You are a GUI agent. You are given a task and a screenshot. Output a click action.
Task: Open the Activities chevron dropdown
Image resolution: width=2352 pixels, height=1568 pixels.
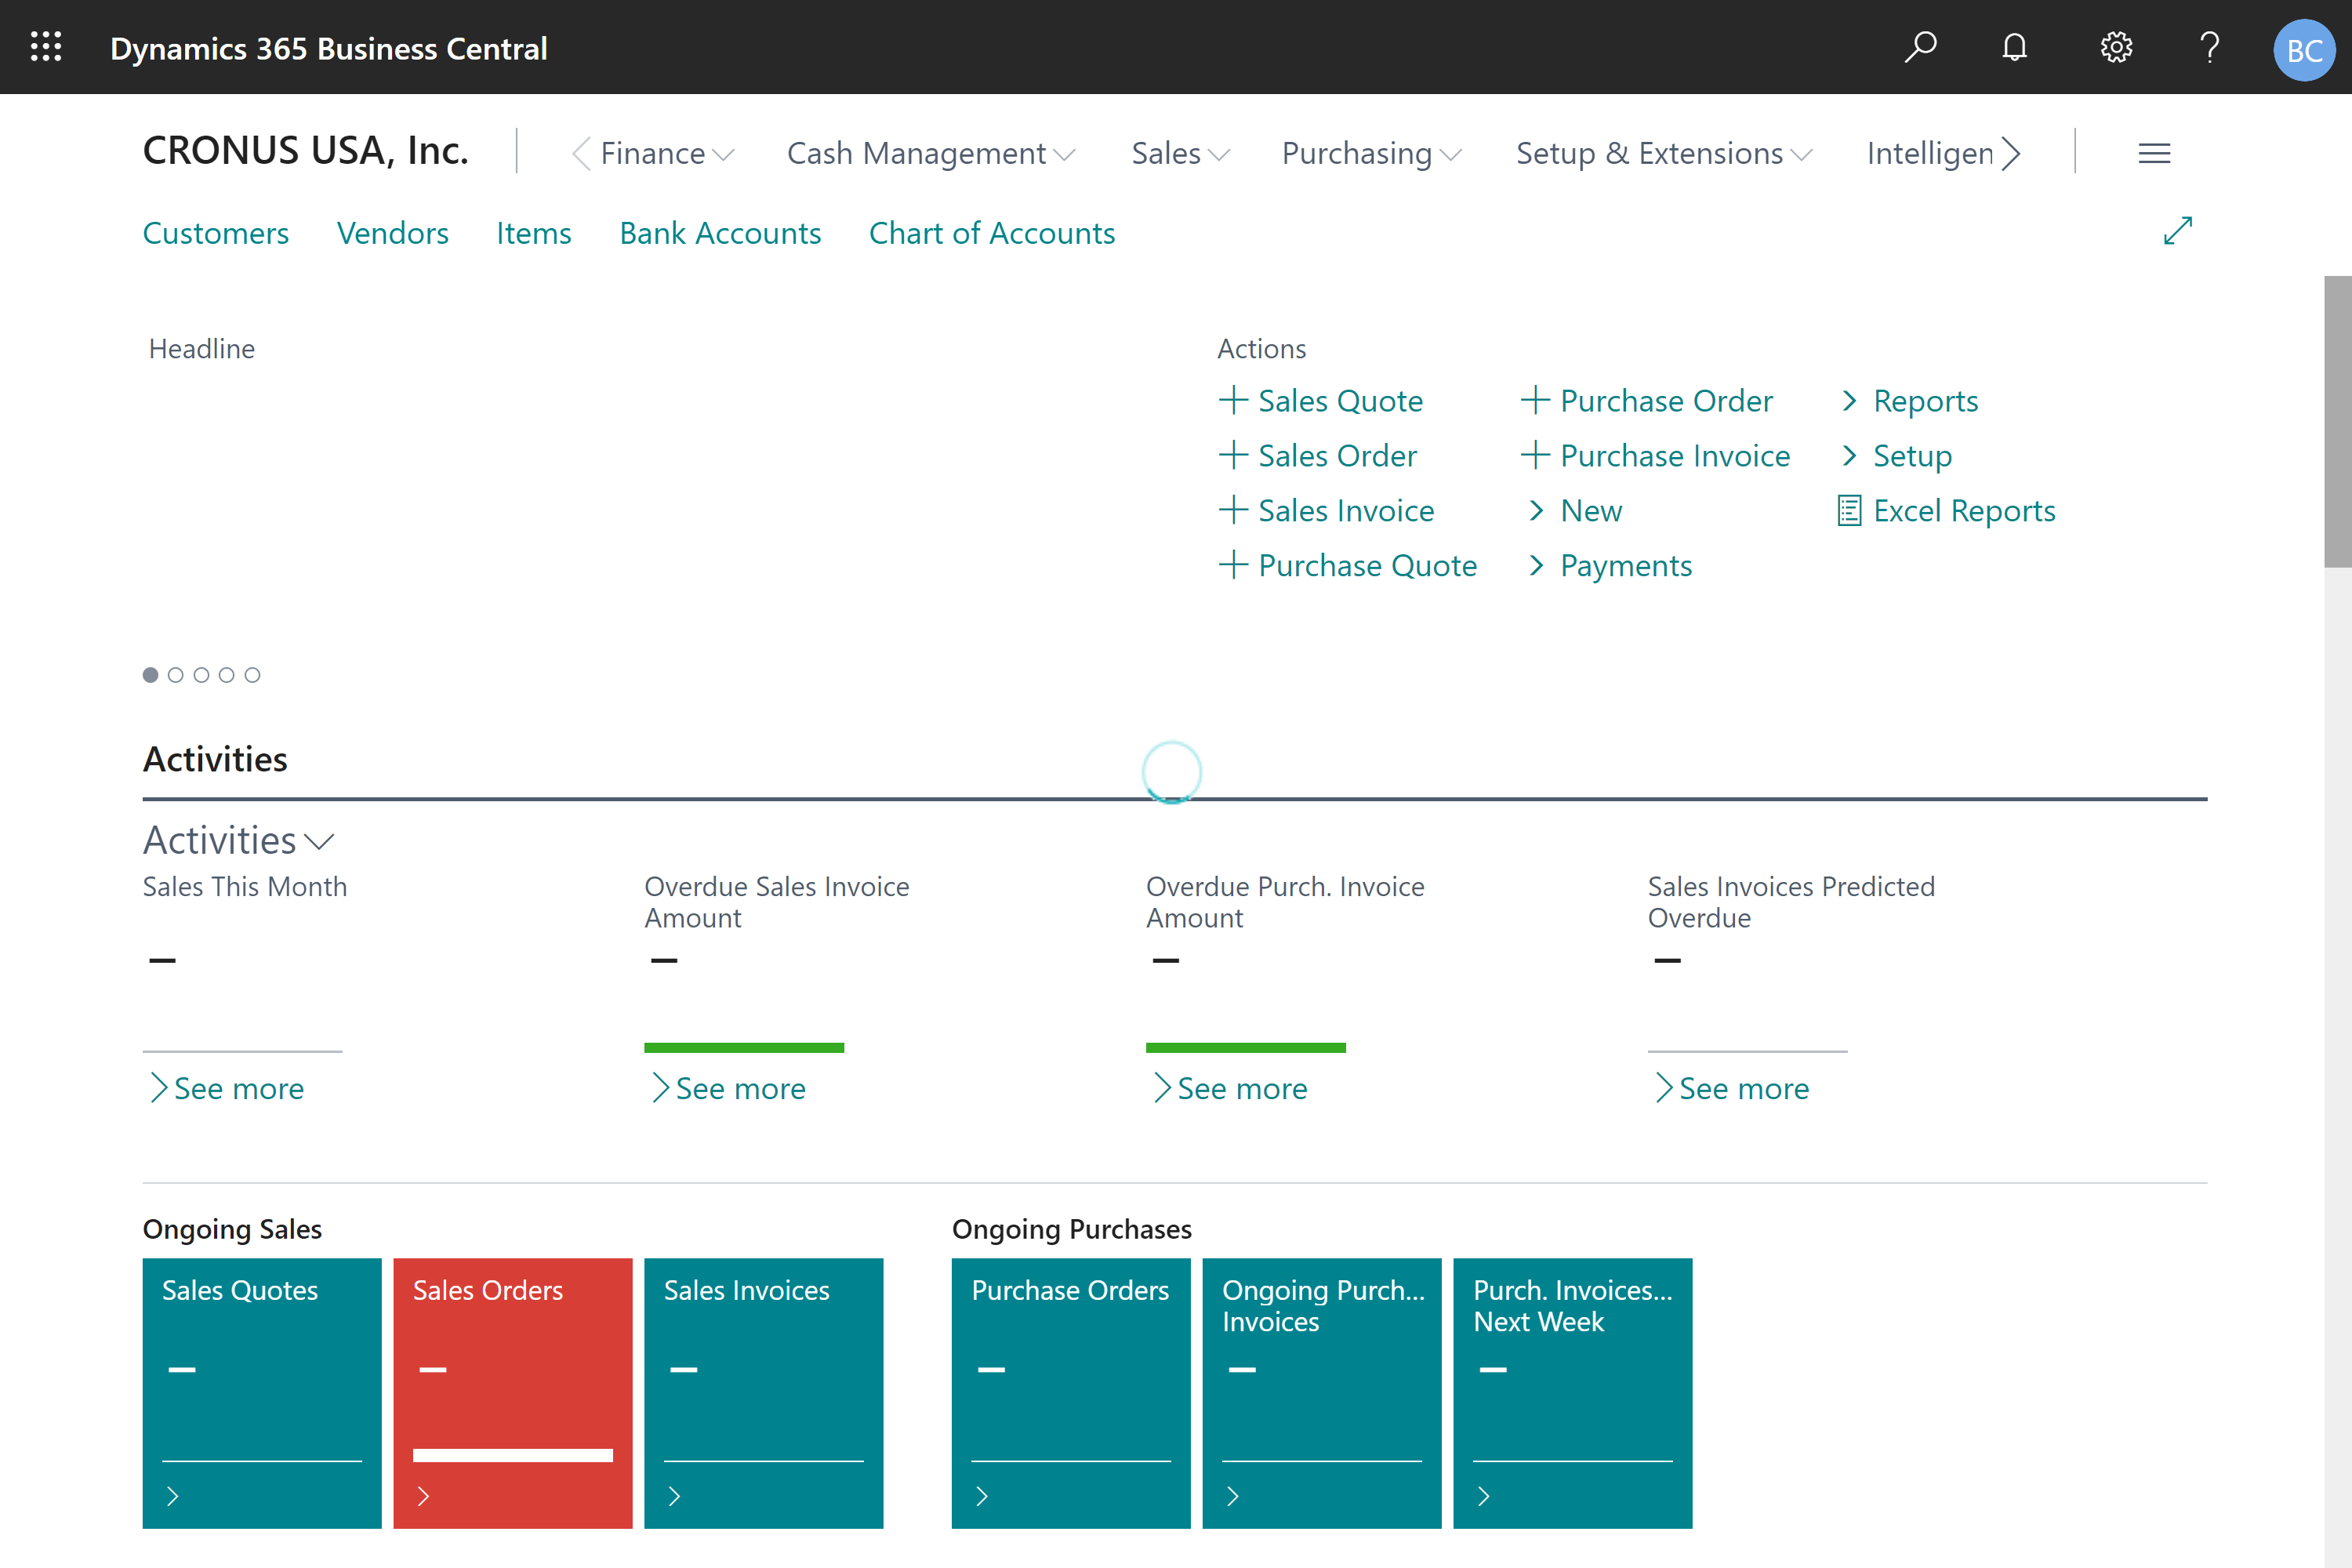coord(319,842)
